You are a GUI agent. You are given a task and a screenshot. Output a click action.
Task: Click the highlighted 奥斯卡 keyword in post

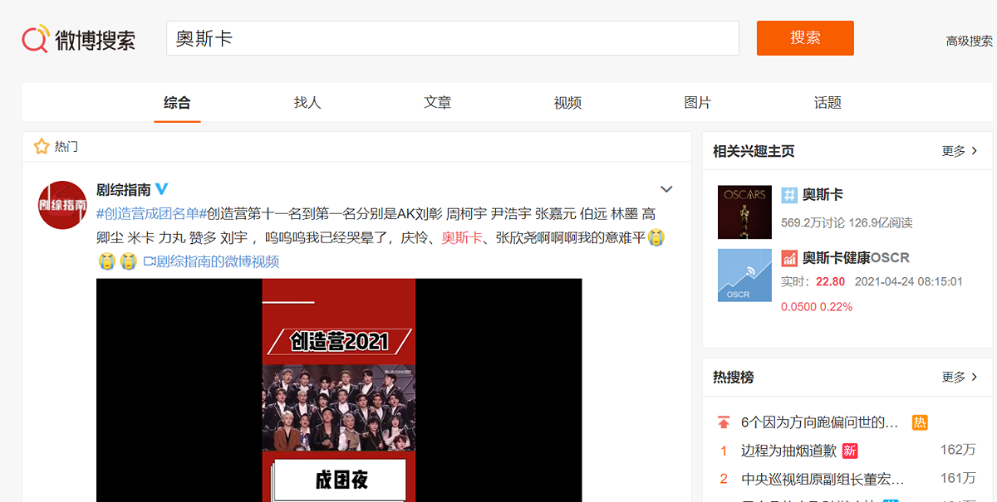pos(462,237)
